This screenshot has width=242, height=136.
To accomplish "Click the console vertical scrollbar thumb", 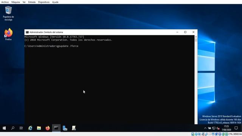I will pos(196,40).
